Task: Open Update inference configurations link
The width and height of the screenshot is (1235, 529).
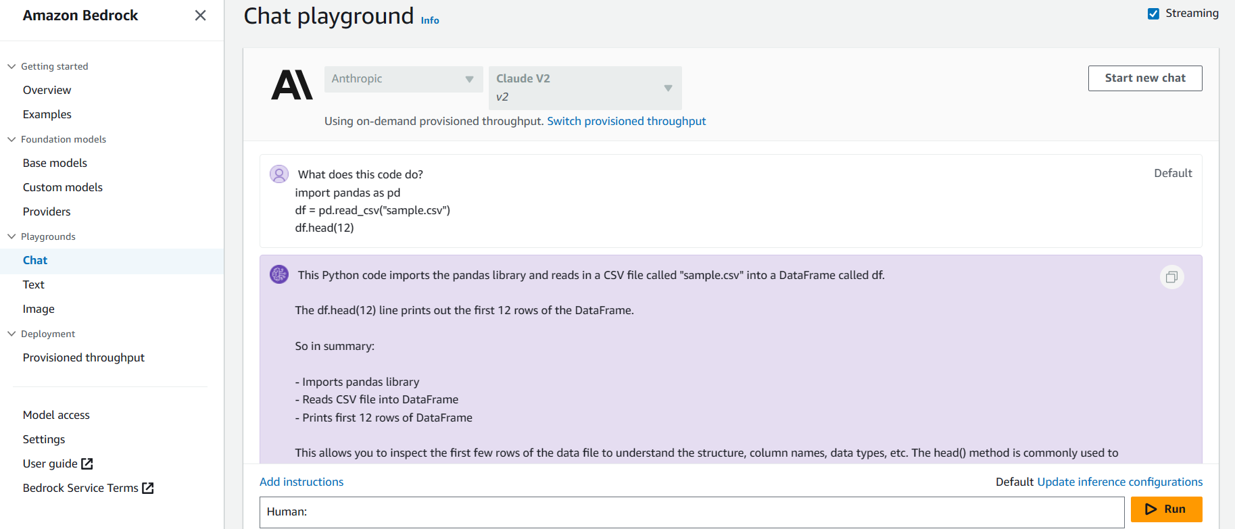Action: click(1120, 482)
